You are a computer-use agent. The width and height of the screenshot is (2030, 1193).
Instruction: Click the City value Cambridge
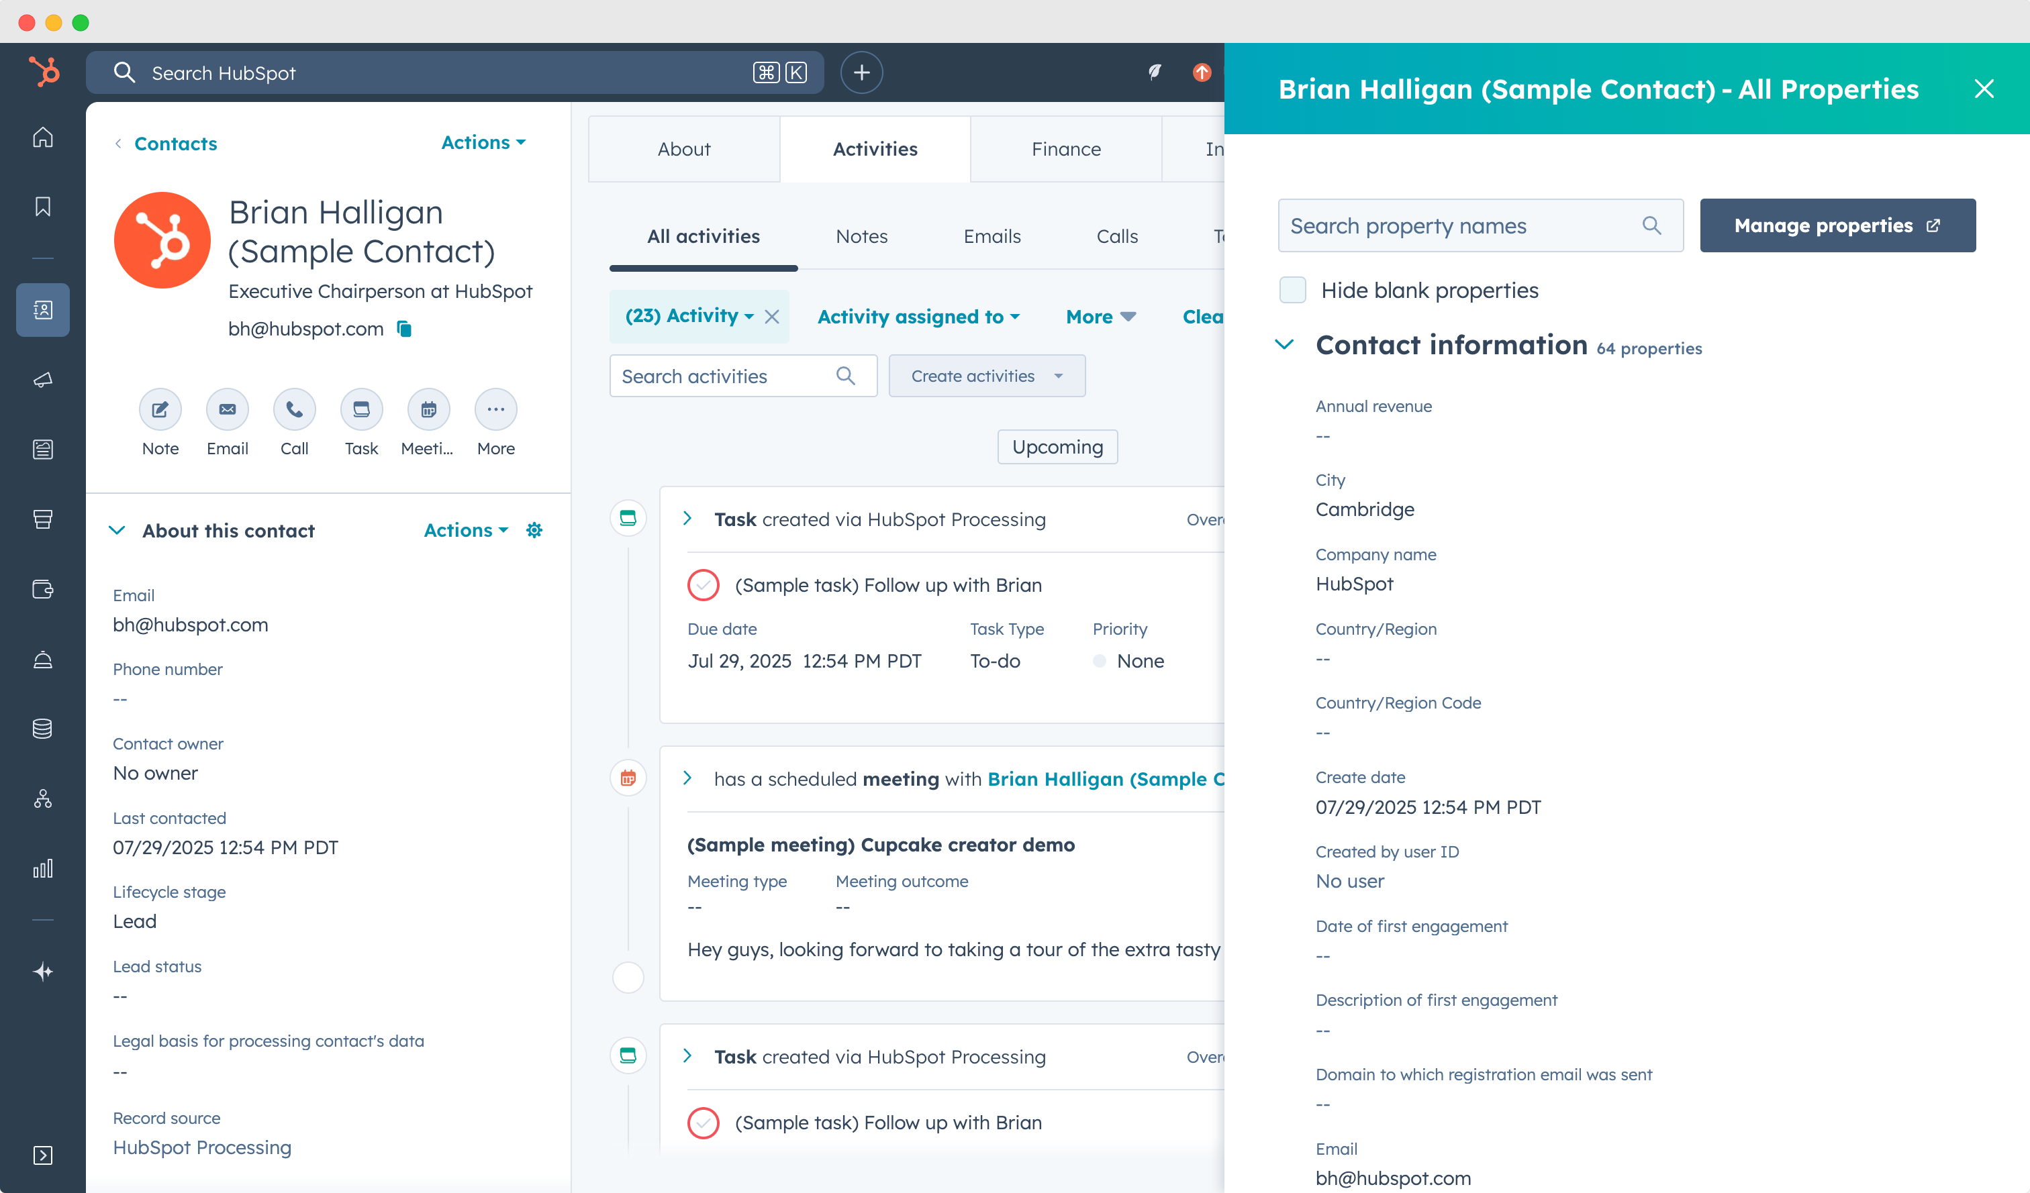tap(1365, 509)
